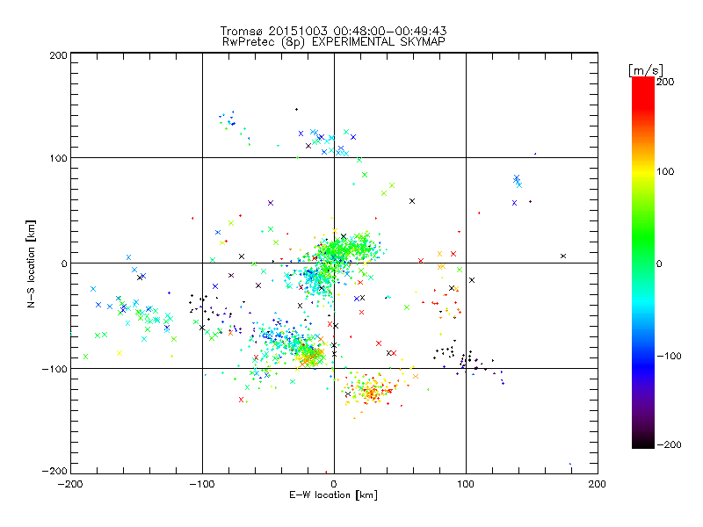Screen dimensions: 703x527
Task: Click the black bottom end of velocity colorbar
Action: click(x=643, y=444)
